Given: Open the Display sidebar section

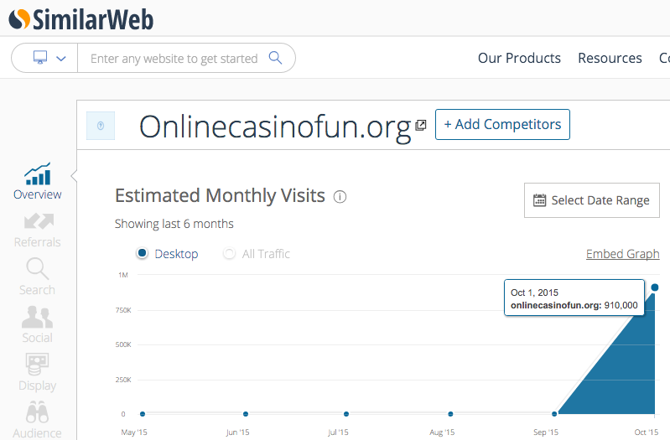Looking at the screenshot, I should (38, 373).
